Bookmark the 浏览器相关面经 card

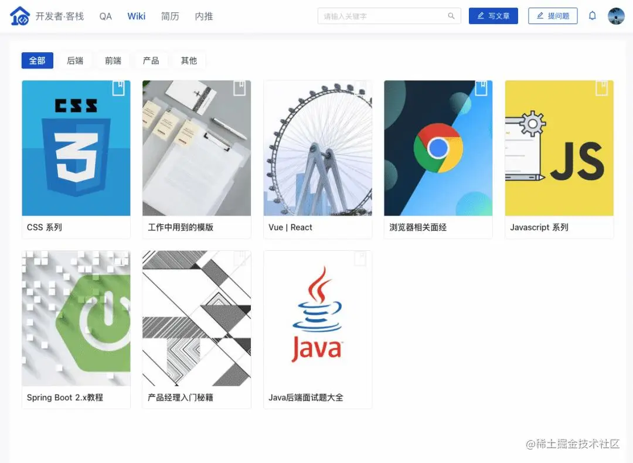[481, 88]
